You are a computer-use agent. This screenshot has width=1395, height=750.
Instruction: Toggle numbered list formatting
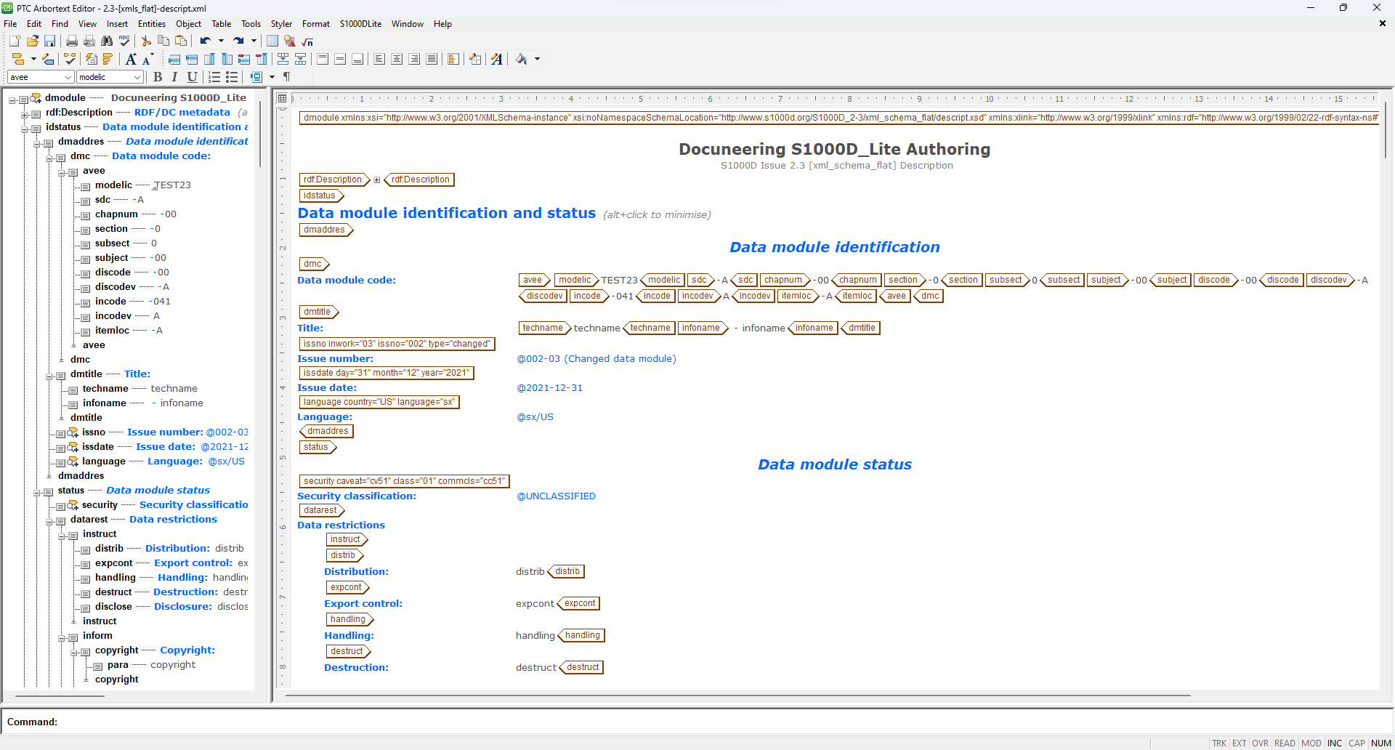point(214,77)
